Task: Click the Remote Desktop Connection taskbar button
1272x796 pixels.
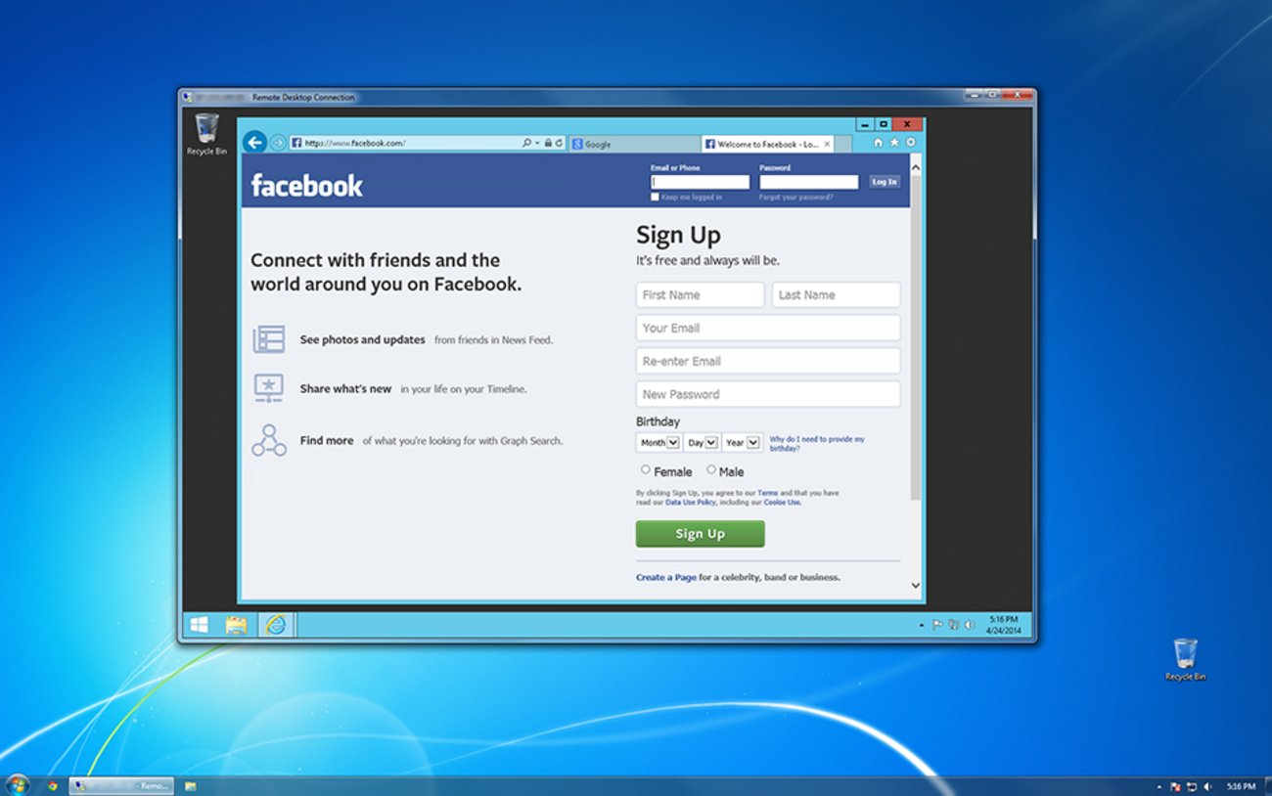Action: click(x=121, y=785)
